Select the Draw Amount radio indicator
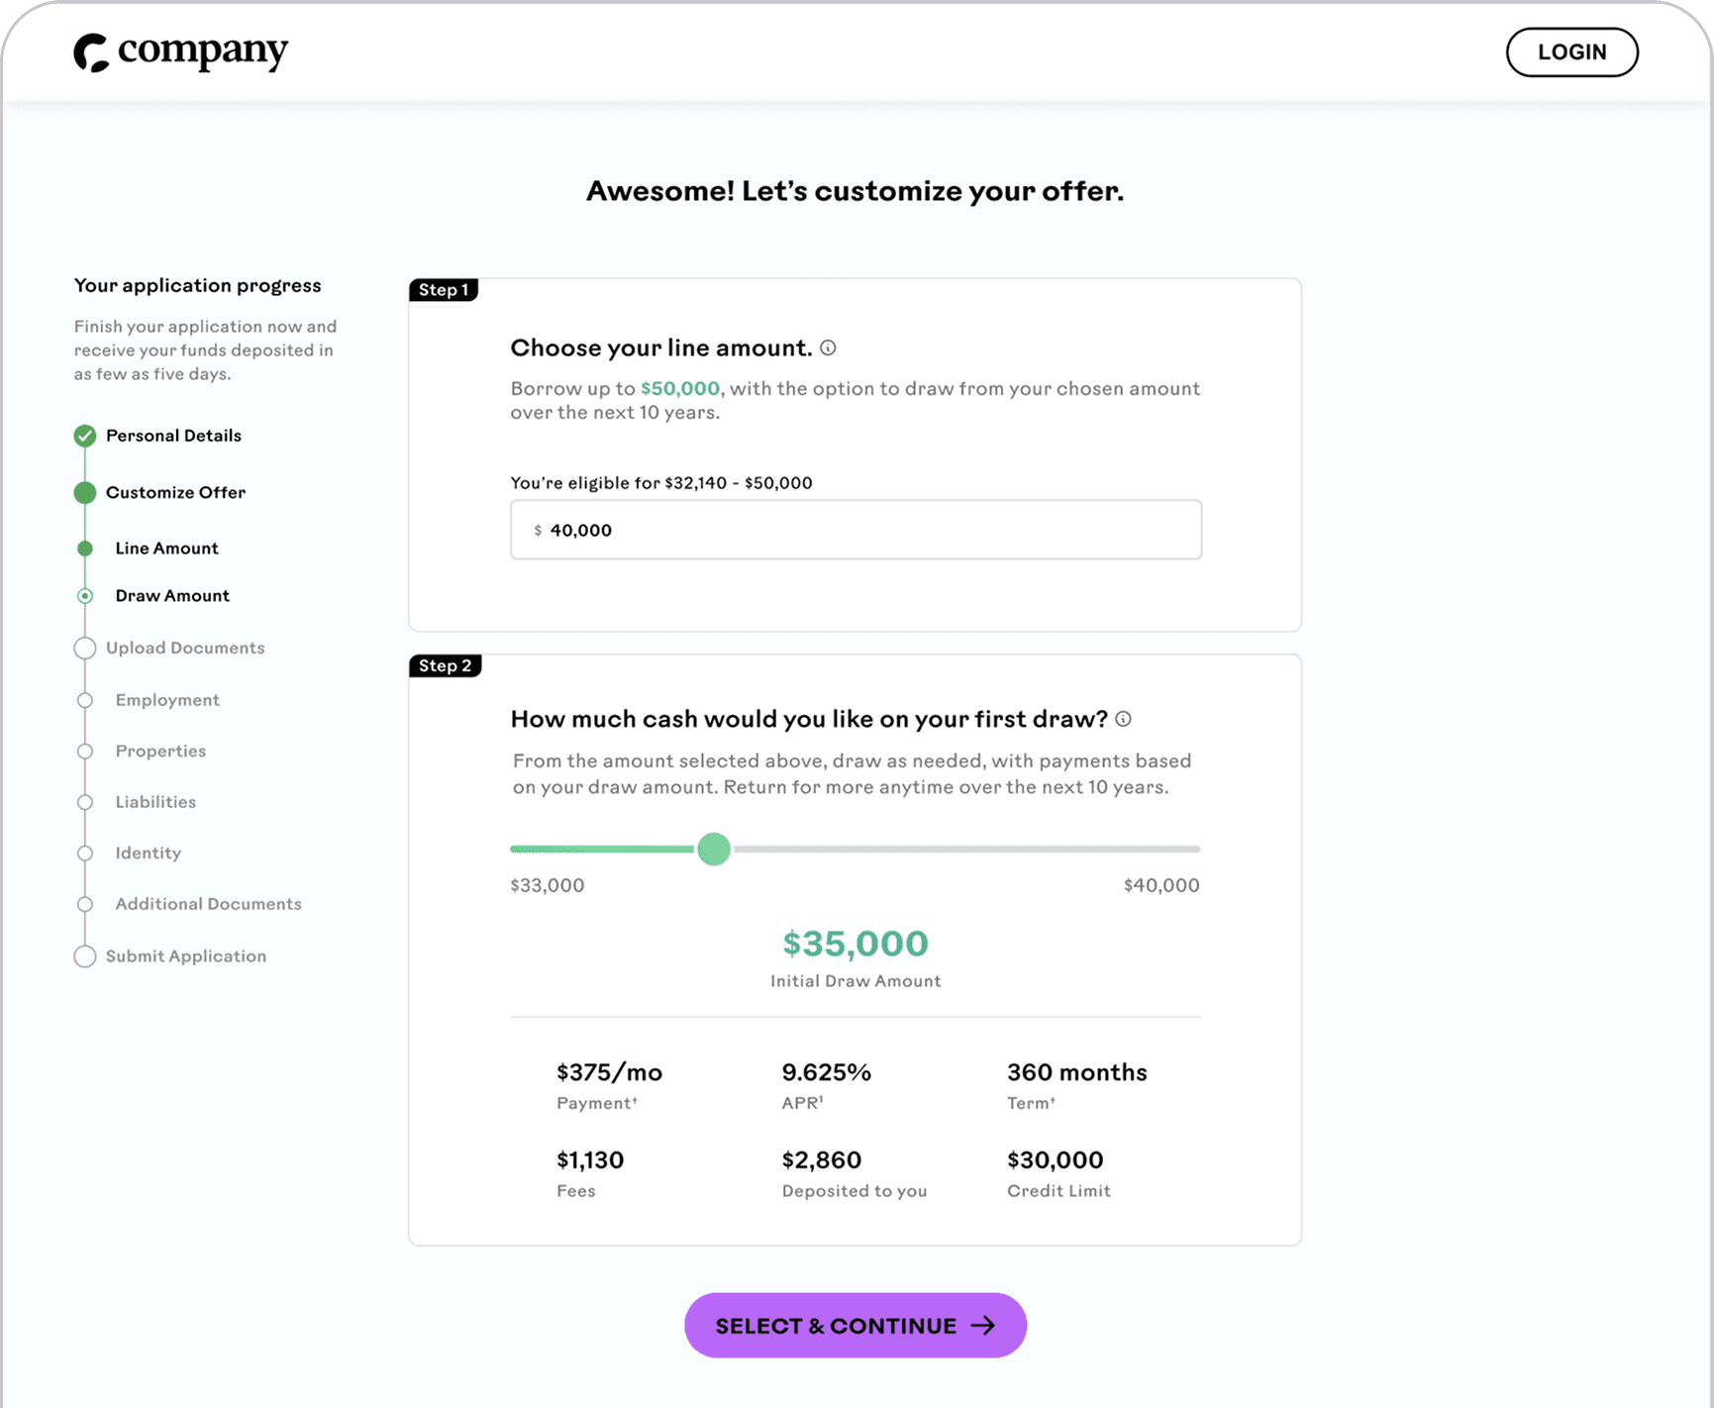 [x=85, y=596]
